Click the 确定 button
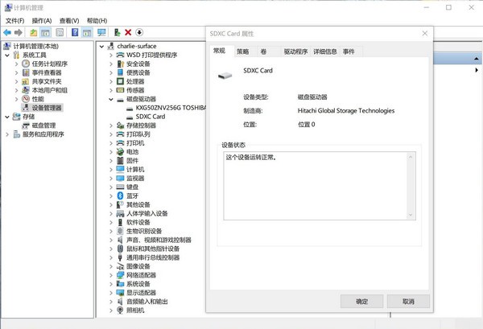Image resolution: width=483 pixels, height=329 pixels. tap(362, 302)
